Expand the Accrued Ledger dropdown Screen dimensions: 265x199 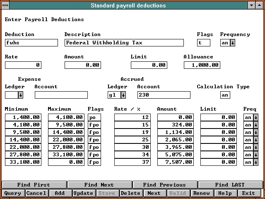tap(123, 95)
